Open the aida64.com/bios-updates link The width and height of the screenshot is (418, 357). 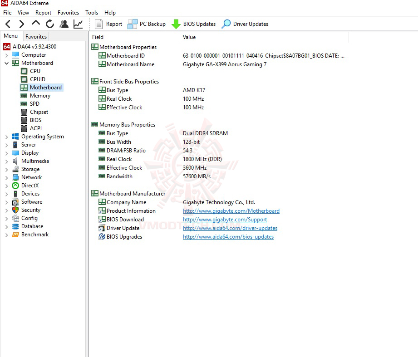click(228, 237)
